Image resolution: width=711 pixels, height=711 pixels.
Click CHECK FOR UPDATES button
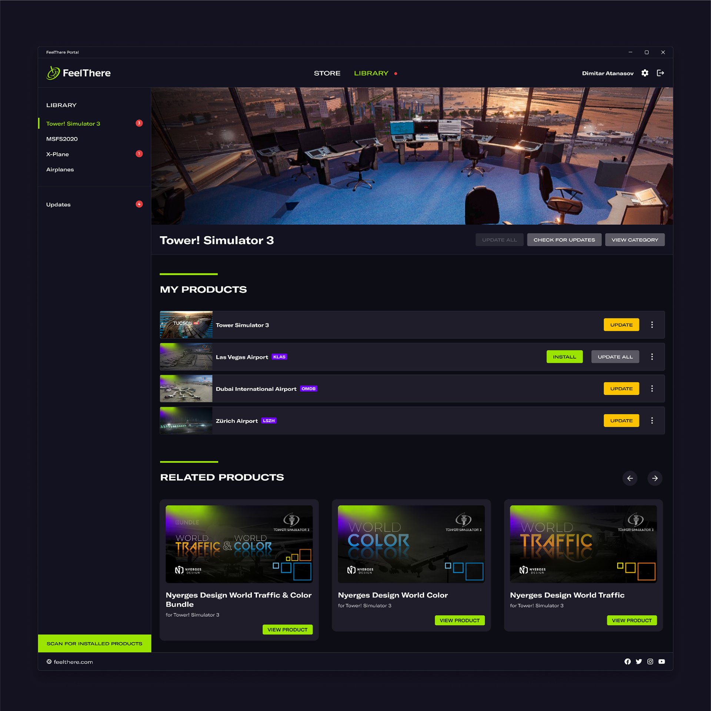click(564, 240)
